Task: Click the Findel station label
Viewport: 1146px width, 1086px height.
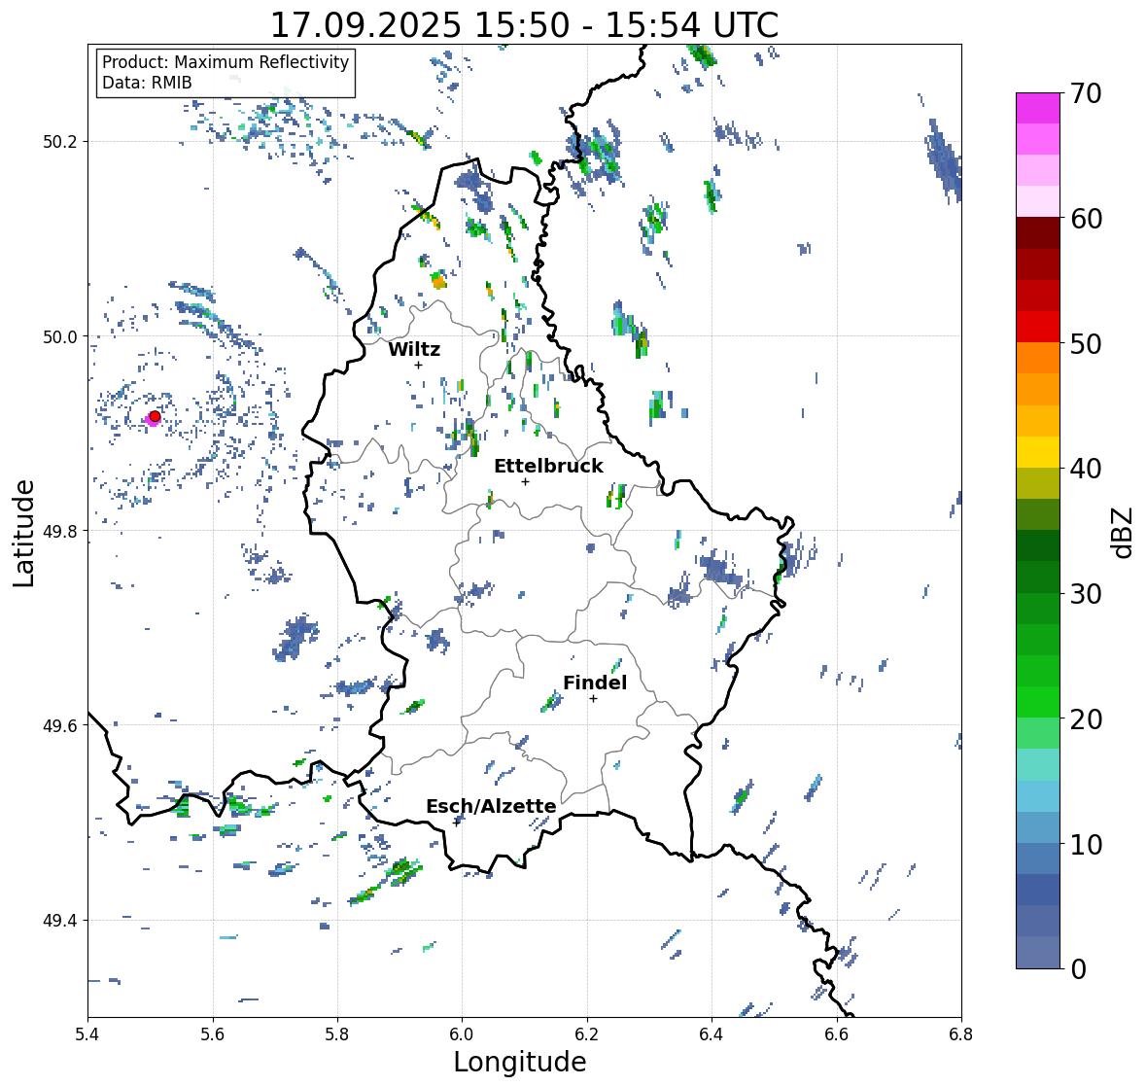Action: [x=595, y=683]
